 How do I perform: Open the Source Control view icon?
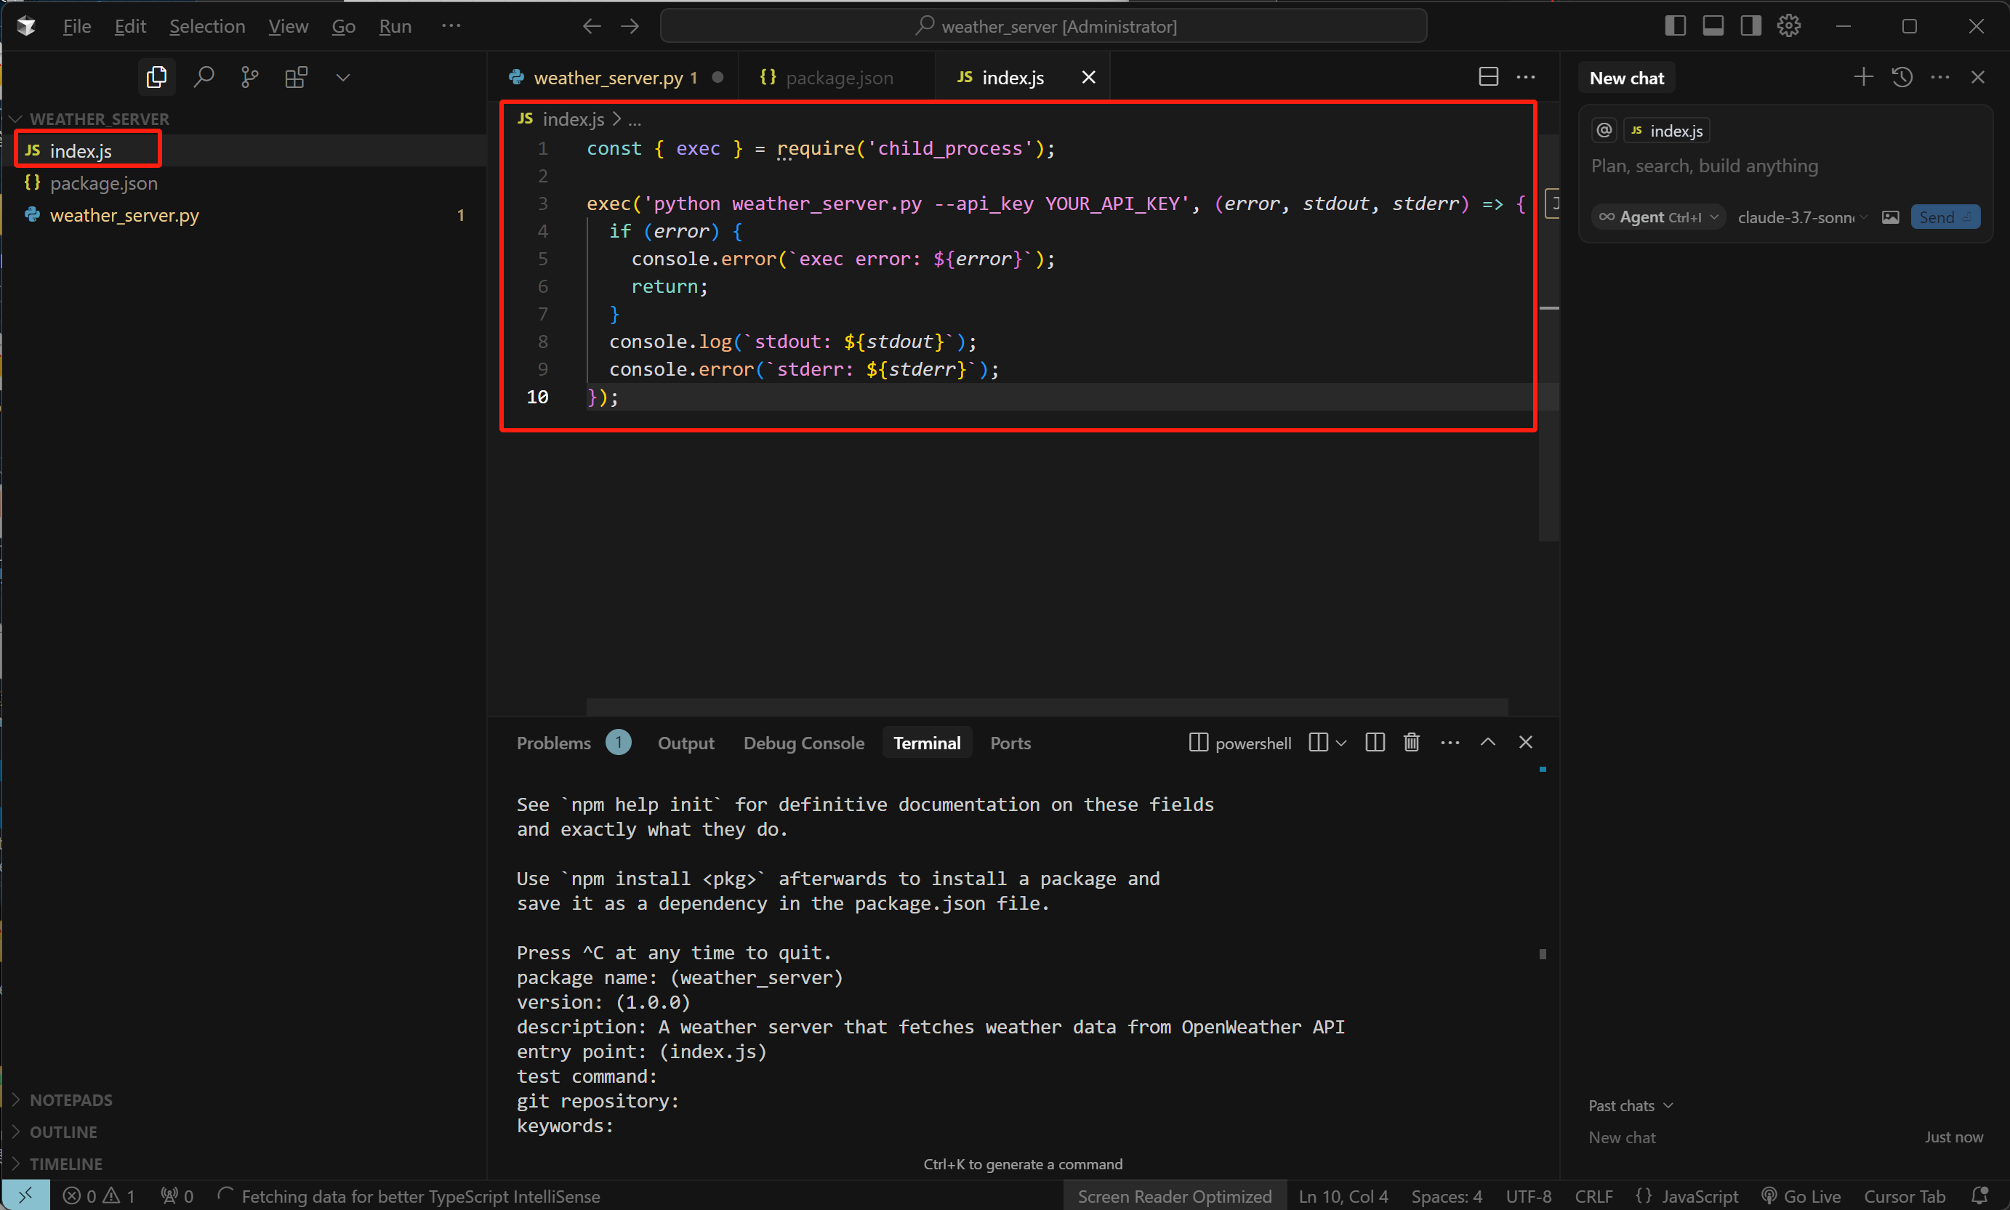(249, 78)
